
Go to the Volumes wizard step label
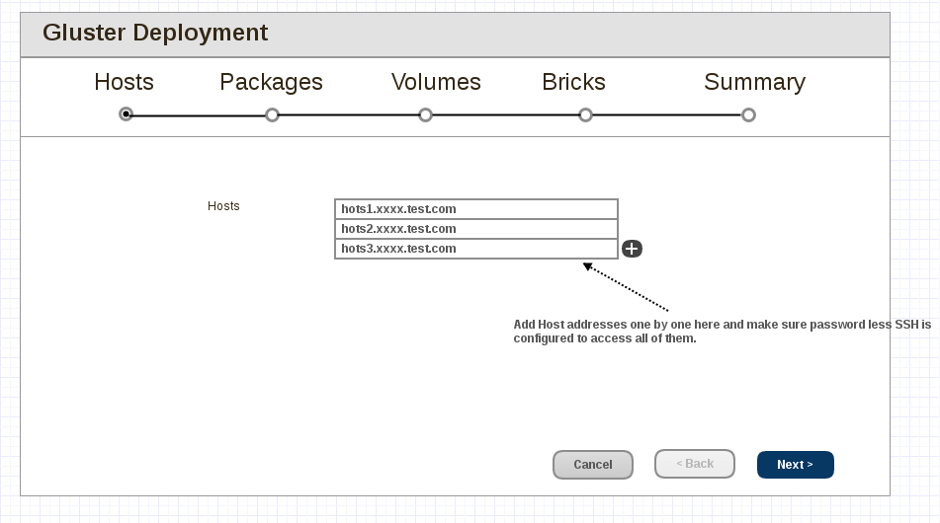point(436,83)
